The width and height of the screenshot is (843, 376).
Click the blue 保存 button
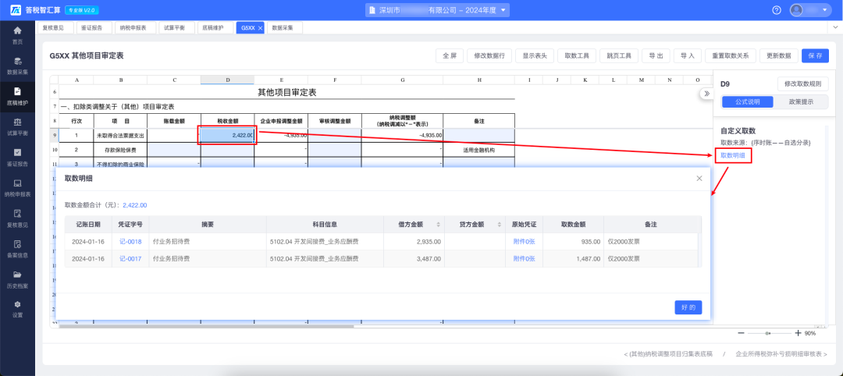(815, 56)
